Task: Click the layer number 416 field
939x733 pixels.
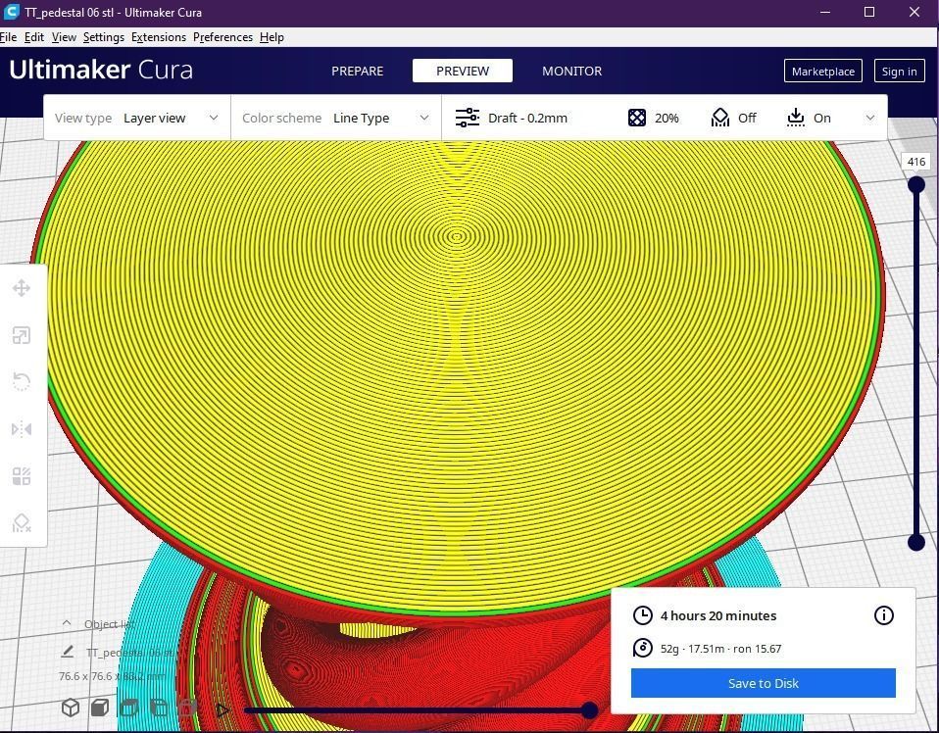Action: (916, 162)
